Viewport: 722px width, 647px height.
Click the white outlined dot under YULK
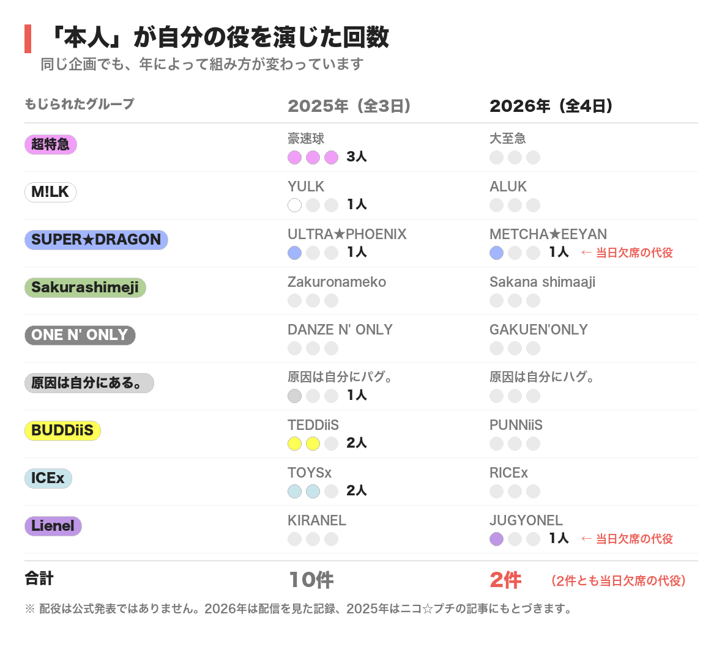295,205
